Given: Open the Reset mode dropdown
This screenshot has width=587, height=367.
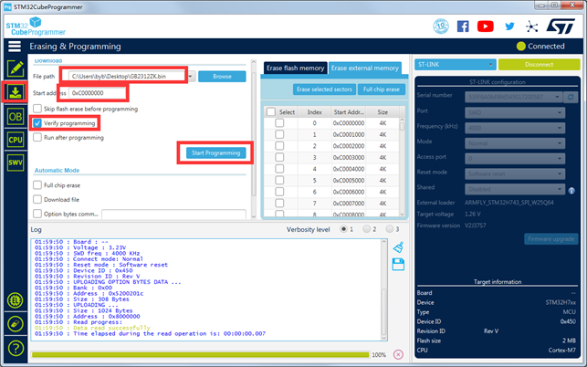Looking at the screenshot, I should tap(515, 173).
